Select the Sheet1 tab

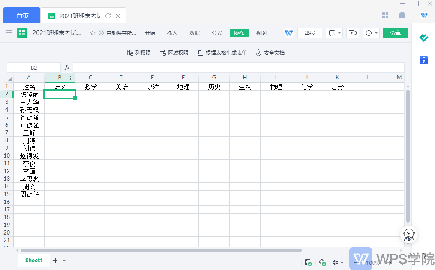click(x=34, y=260)
